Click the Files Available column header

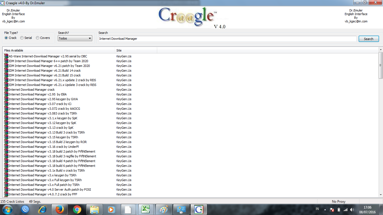point(59,50)
